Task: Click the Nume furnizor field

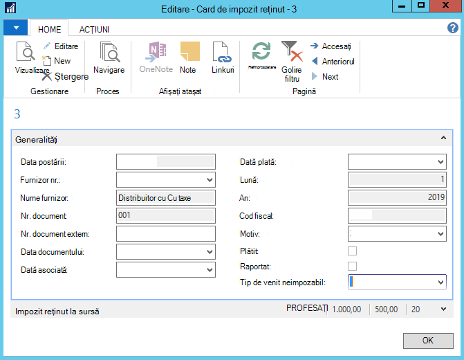Action: click(166, 197)
